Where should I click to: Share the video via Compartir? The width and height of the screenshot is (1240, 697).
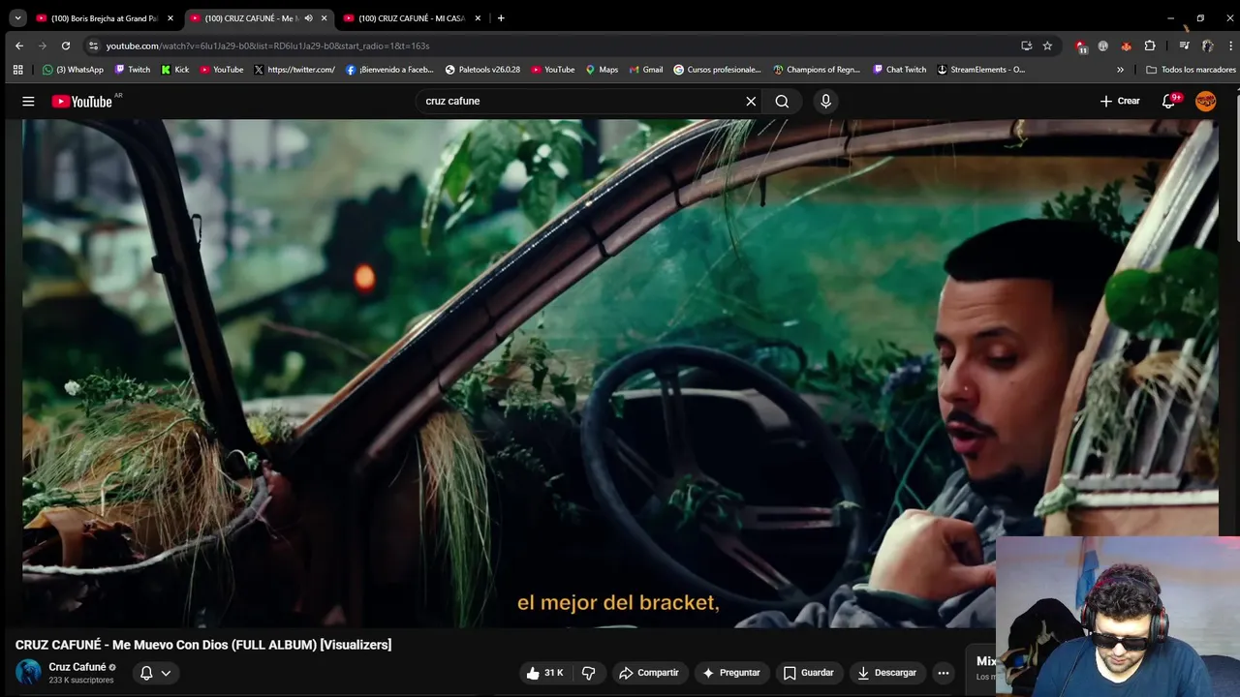pyautogui.click(x=649, y=673)
